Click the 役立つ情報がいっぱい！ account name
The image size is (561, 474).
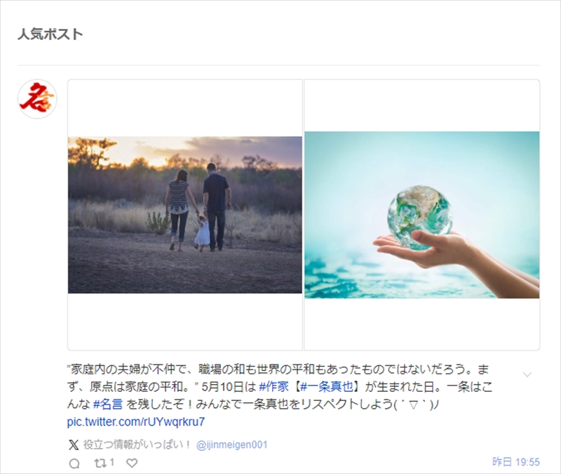click(x=137, y=445)
